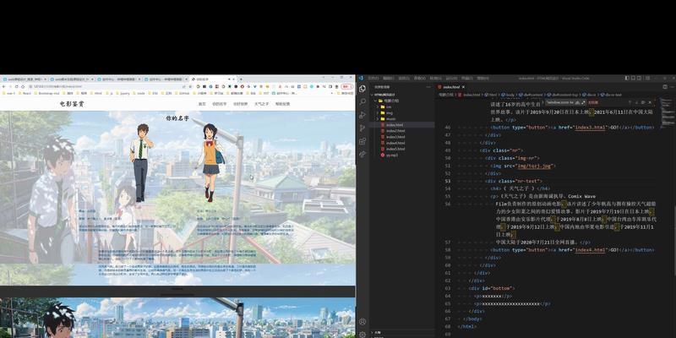Open Explorer more actions ellipsis menu
Viewport: 676px width, 338px height.
tap(428, 87)
